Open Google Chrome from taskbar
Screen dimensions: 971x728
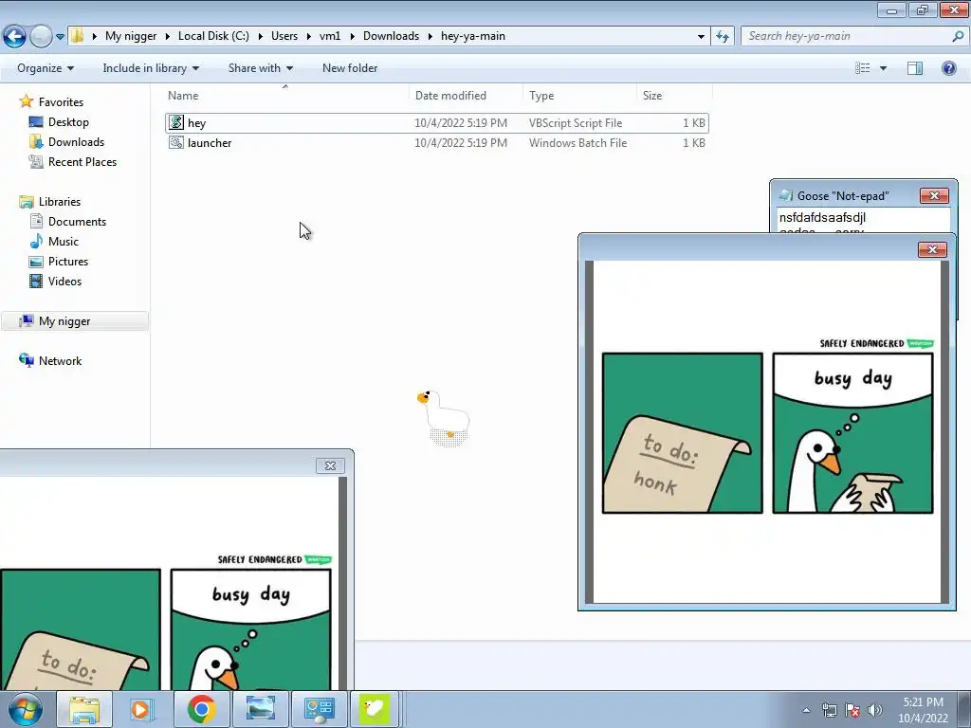tap(201, 709)
